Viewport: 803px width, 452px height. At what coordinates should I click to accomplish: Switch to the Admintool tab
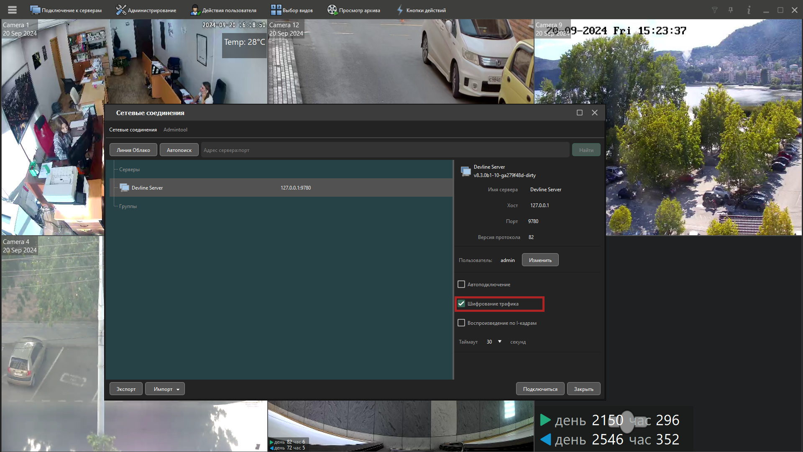coord(175,130)
